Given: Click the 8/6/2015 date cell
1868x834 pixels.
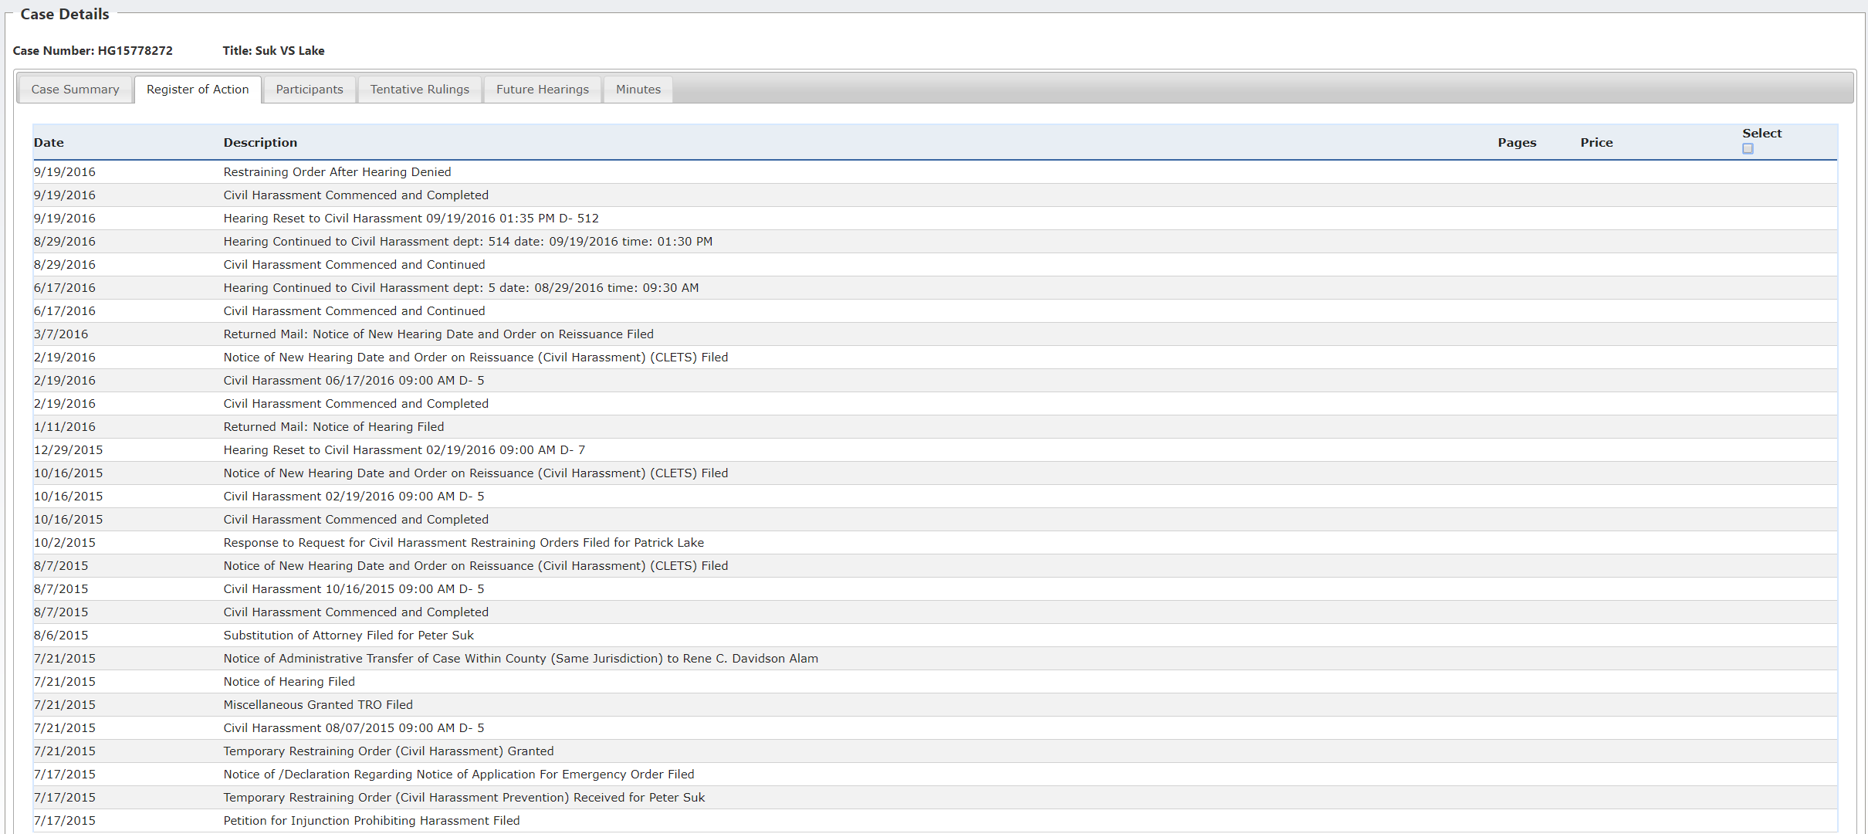Looking at the screenshot, I should (61, 636).
